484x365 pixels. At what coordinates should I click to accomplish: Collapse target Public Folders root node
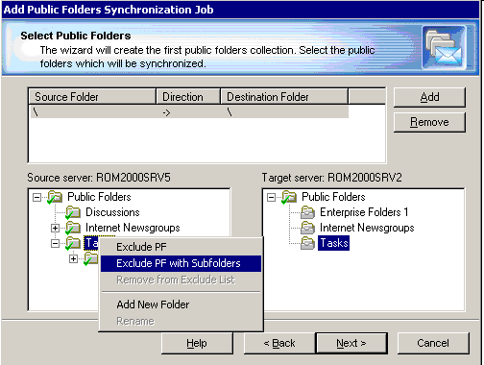point(271,197)
